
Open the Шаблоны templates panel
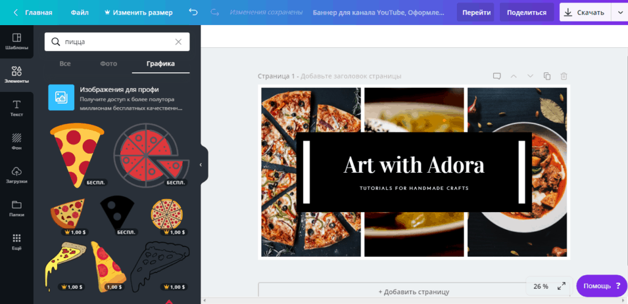pos(17,42)
